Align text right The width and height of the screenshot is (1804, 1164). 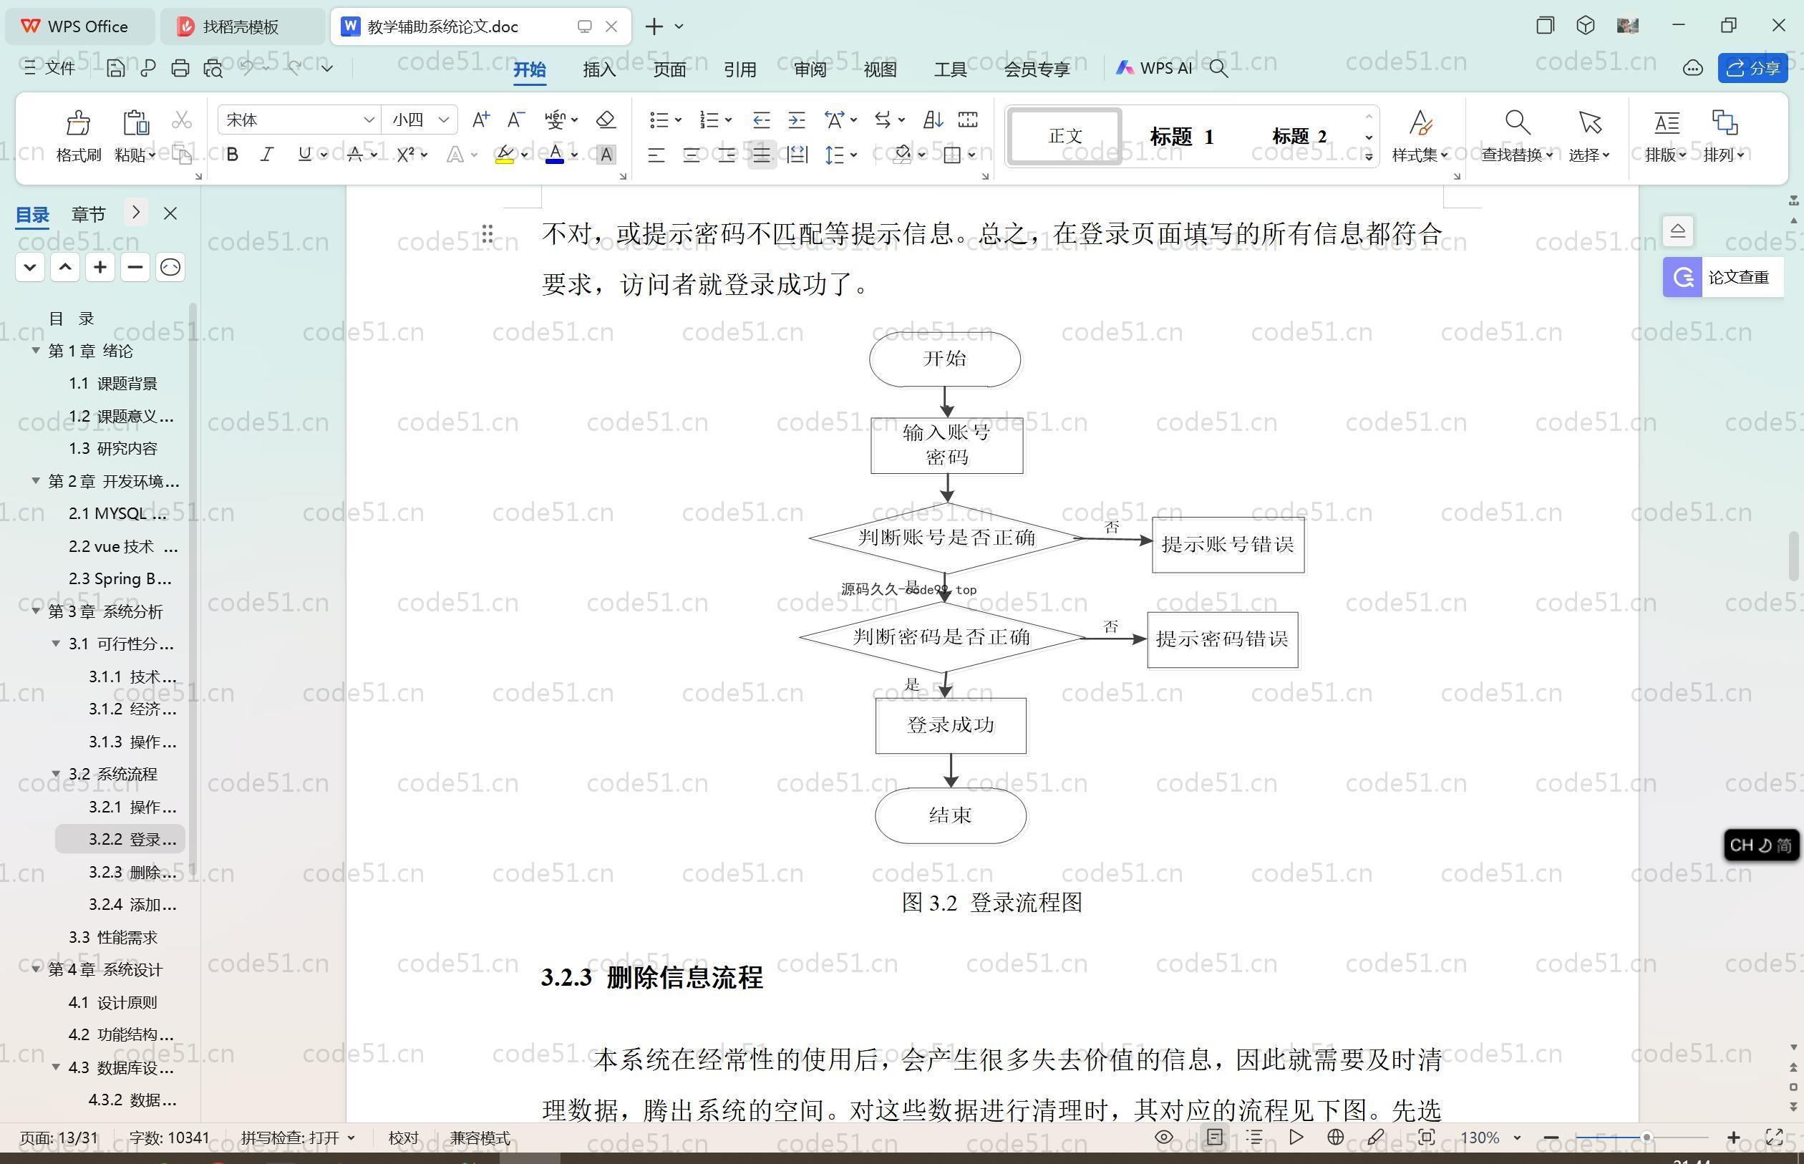tap(727, 155)
